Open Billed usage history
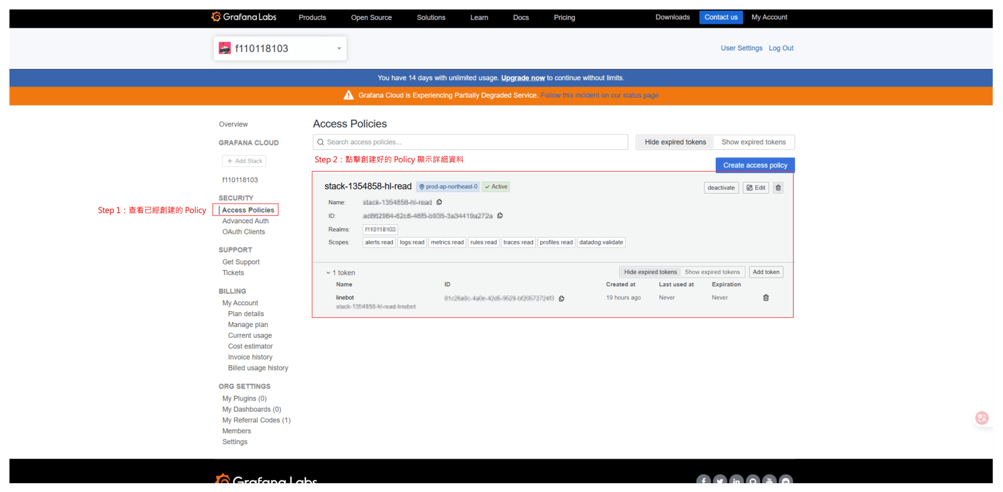This screenshot has height=492, width=1003. tap(258, 368)
